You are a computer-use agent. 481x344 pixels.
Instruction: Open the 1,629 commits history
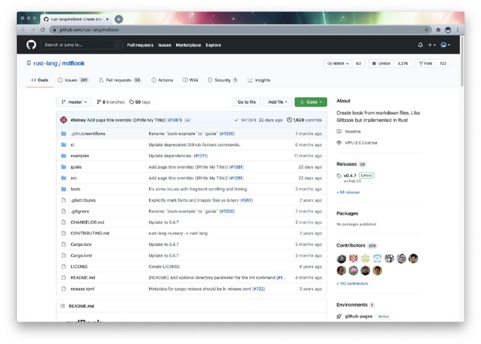304,120
